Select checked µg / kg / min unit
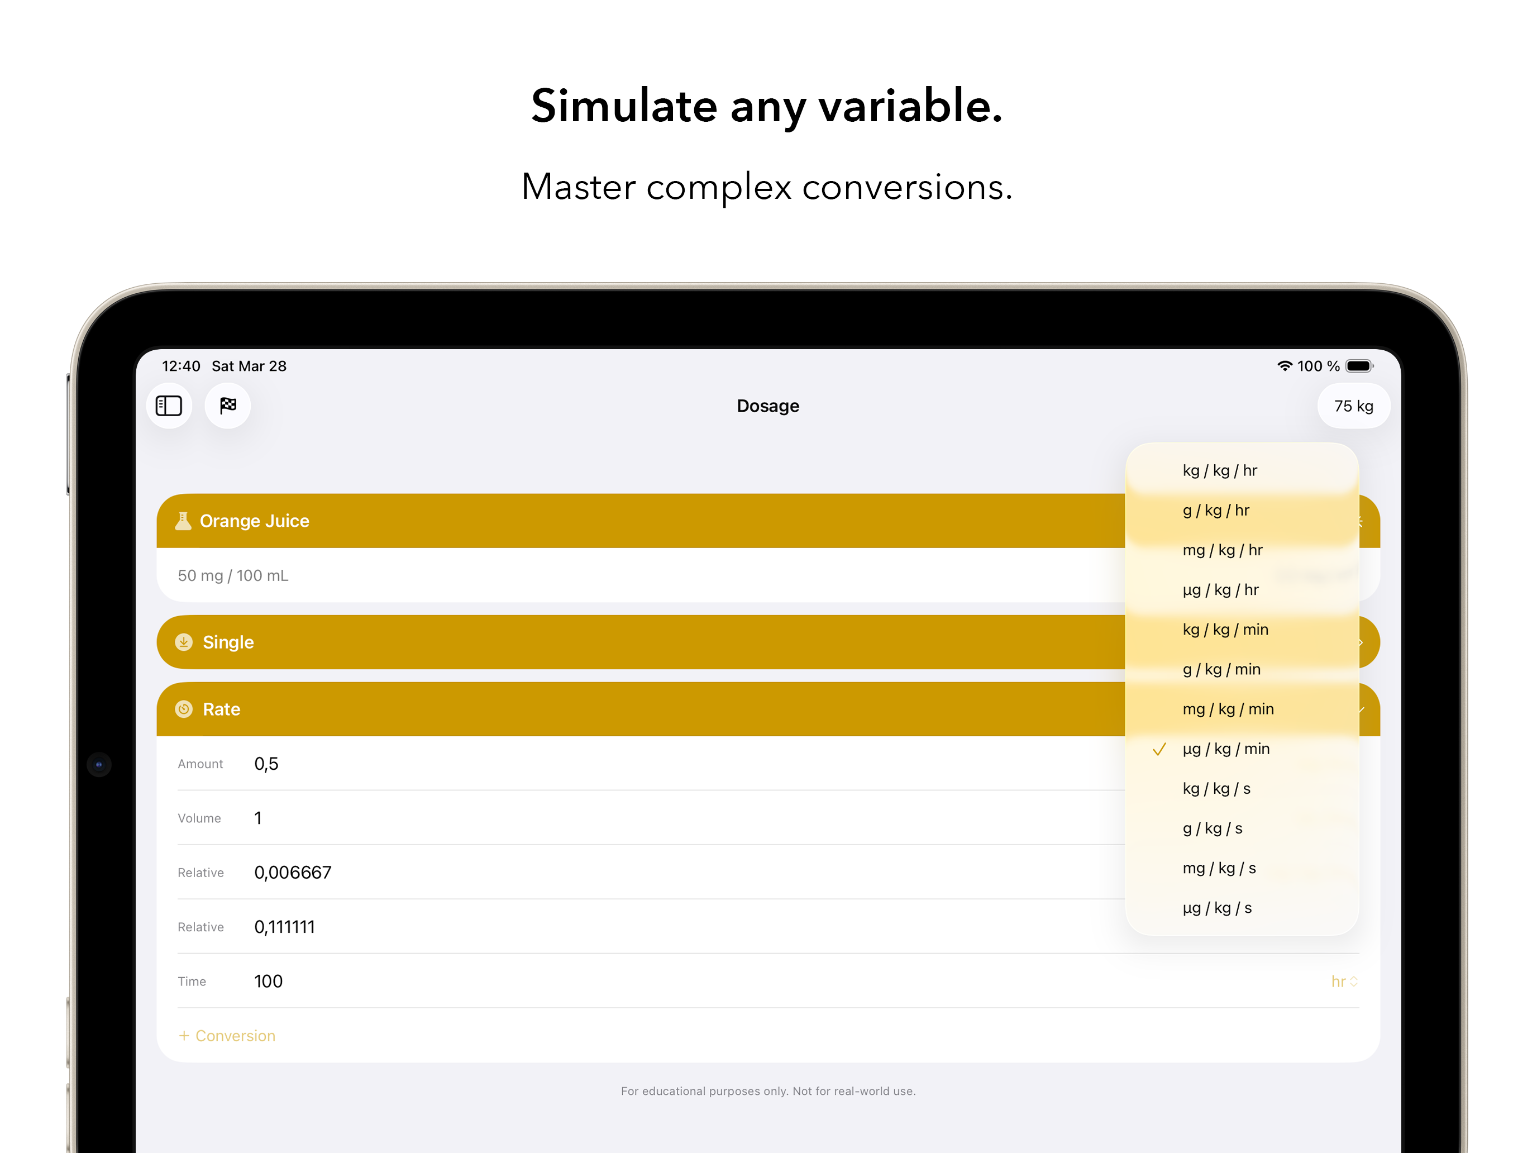Image resolution: width=1537 pixels, height=1153 pixels. 1242,749
